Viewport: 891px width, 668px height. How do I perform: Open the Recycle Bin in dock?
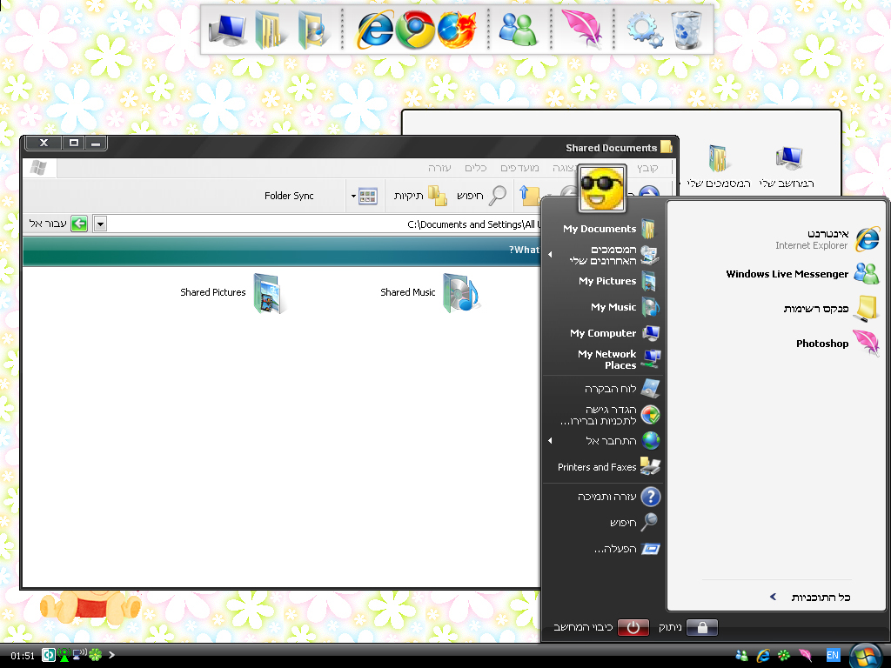[687, 30]
